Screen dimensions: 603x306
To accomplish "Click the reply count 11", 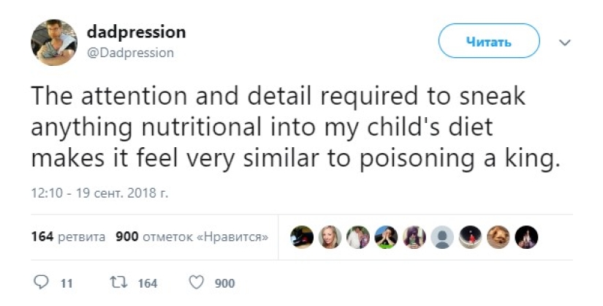I will [x=67, y=284].
